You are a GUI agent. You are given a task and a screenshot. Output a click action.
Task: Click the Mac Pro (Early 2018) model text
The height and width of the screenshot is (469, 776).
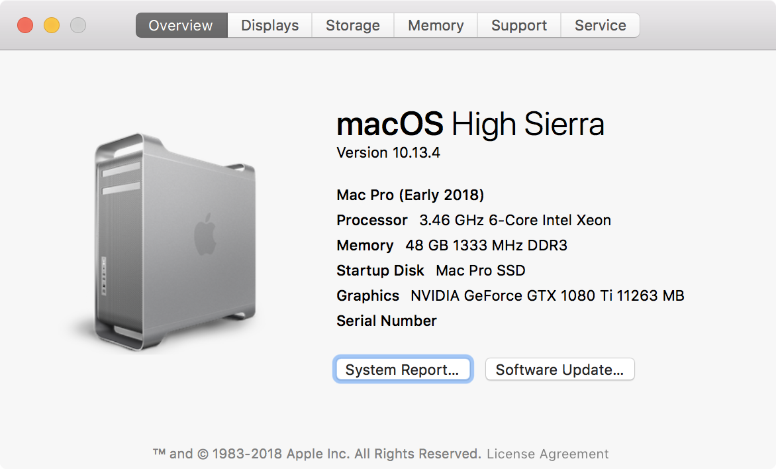(x=411, y=195)
